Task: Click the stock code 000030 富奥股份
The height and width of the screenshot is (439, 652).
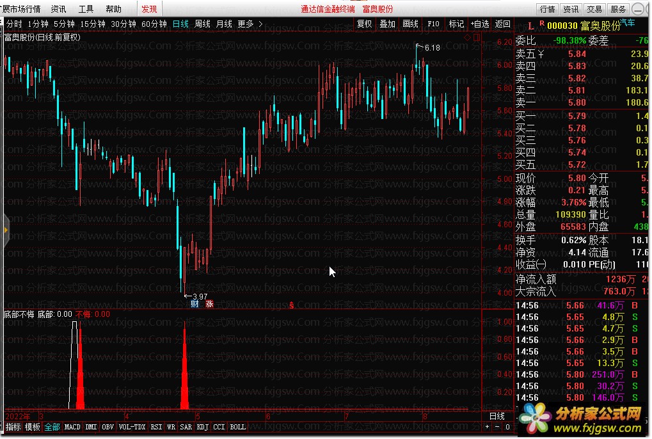Action: (x=584, y=26)
